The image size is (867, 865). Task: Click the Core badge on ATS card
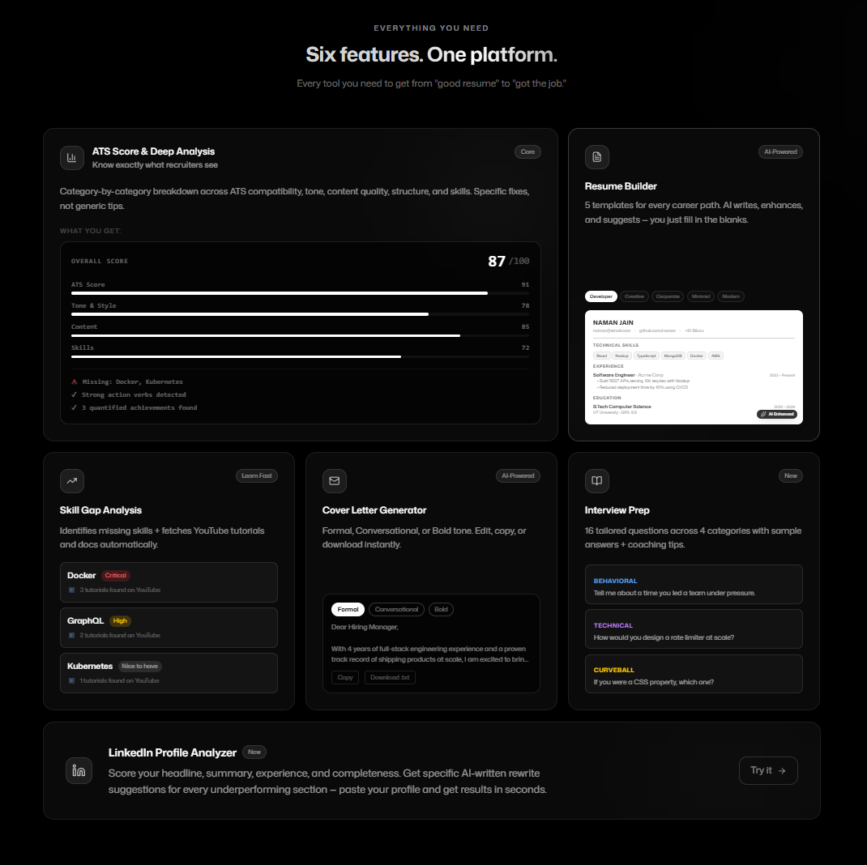(527, 152)
